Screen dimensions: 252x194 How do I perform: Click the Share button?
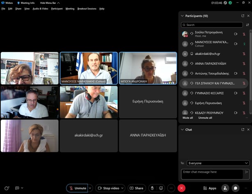pos(137,188)
